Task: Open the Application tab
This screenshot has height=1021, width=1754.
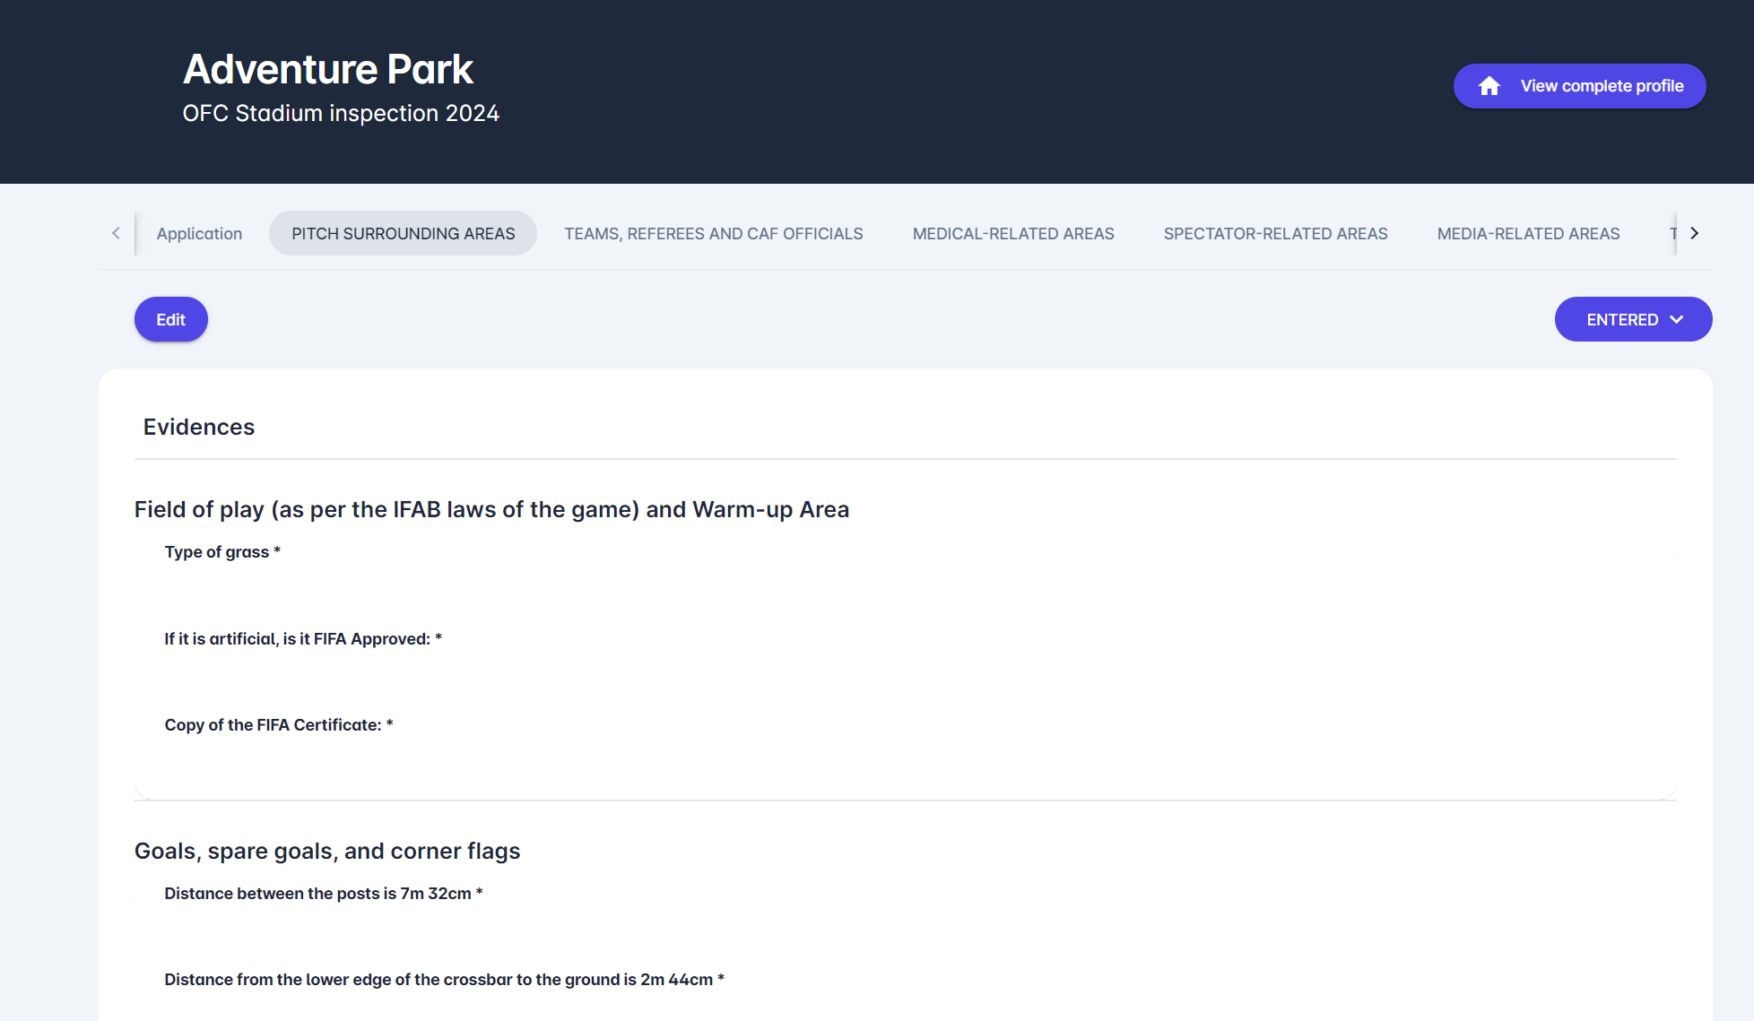Action: (199, 234)
